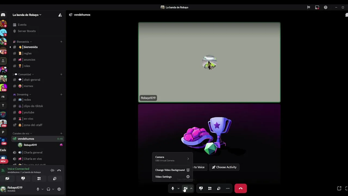The image size is (348, 196).
Task: Open the memes channel
Action: pos(38,86)
